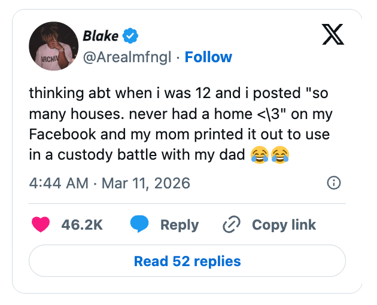Open Blake's profile picture

[x=54, y=46]
